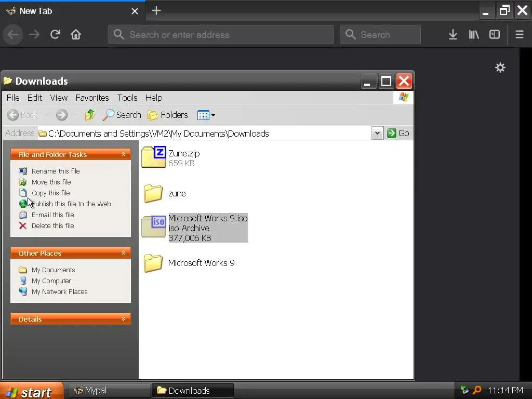
Task: Expand the Details panel
Action: [x=123, y=319]
